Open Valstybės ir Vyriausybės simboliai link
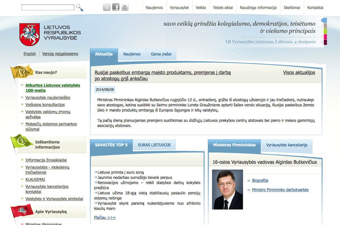The image size is (340, 225). tap(54, 199)
